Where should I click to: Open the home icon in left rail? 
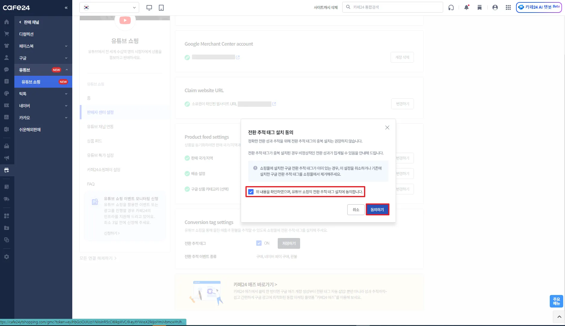pyautogui.click(x=7, y=22)
